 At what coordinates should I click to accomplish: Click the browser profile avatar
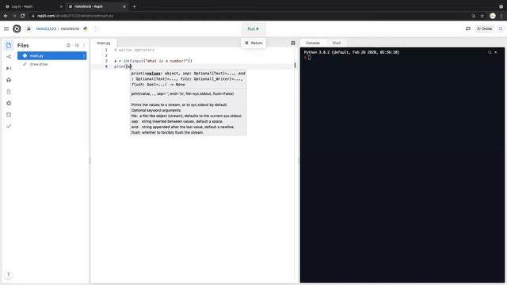pos(493,16)
